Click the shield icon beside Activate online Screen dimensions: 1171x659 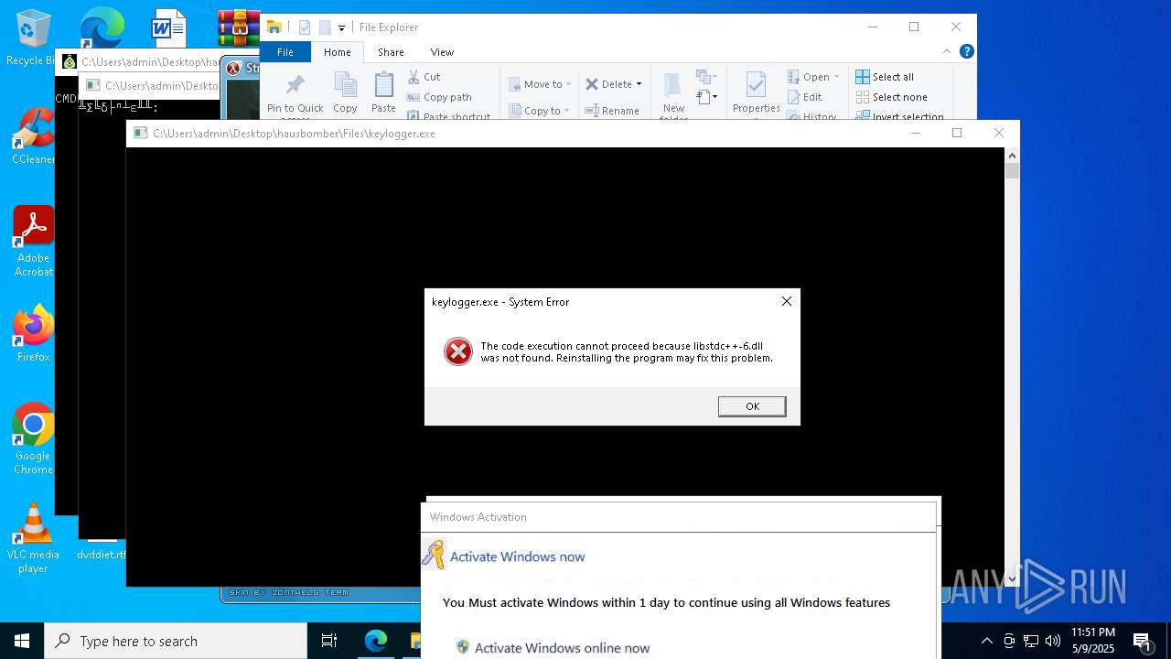click(463, 647)
